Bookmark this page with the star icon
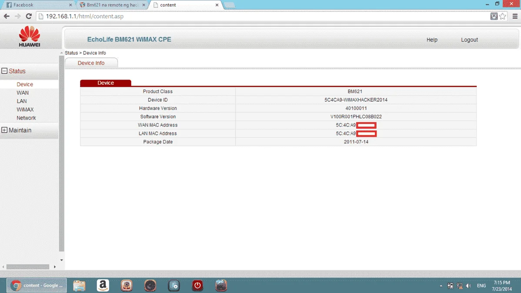This screenshot has height=293, width=521. (503, 16)
